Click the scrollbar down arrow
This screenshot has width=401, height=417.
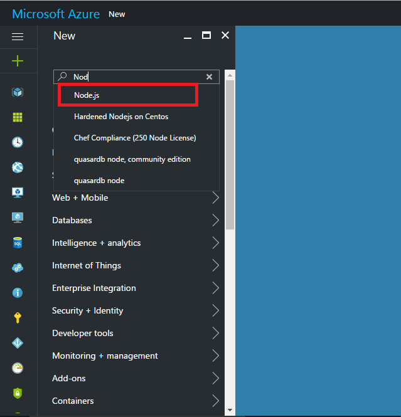pyautogui.click(x=230, y=410)
